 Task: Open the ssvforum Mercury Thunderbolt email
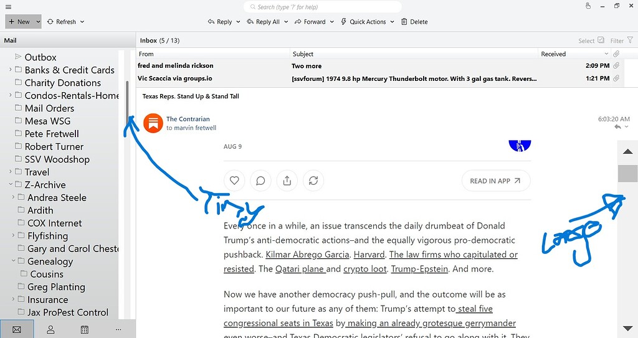pyautogui.click(x=380, y=78)
